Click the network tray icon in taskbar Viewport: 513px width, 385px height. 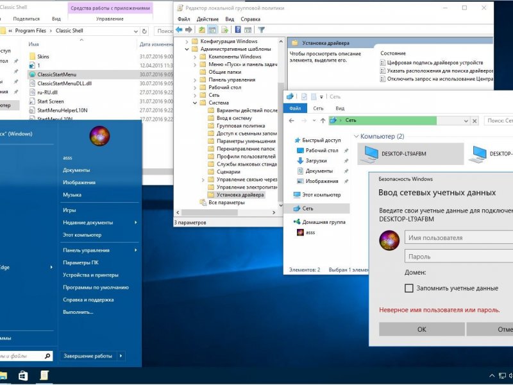pos(502,376)
